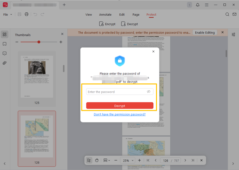Jump to the first page
The width and height of the screenshot is (239, 170).
tap(148, 160)
